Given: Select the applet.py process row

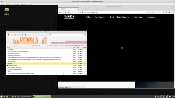Looking at the screenshot, I should pyautogui.click(x=47, y=50).
